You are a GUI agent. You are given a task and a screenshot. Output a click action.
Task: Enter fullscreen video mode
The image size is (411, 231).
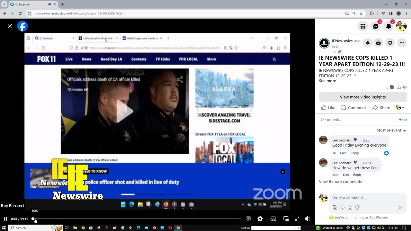point(297,219)
